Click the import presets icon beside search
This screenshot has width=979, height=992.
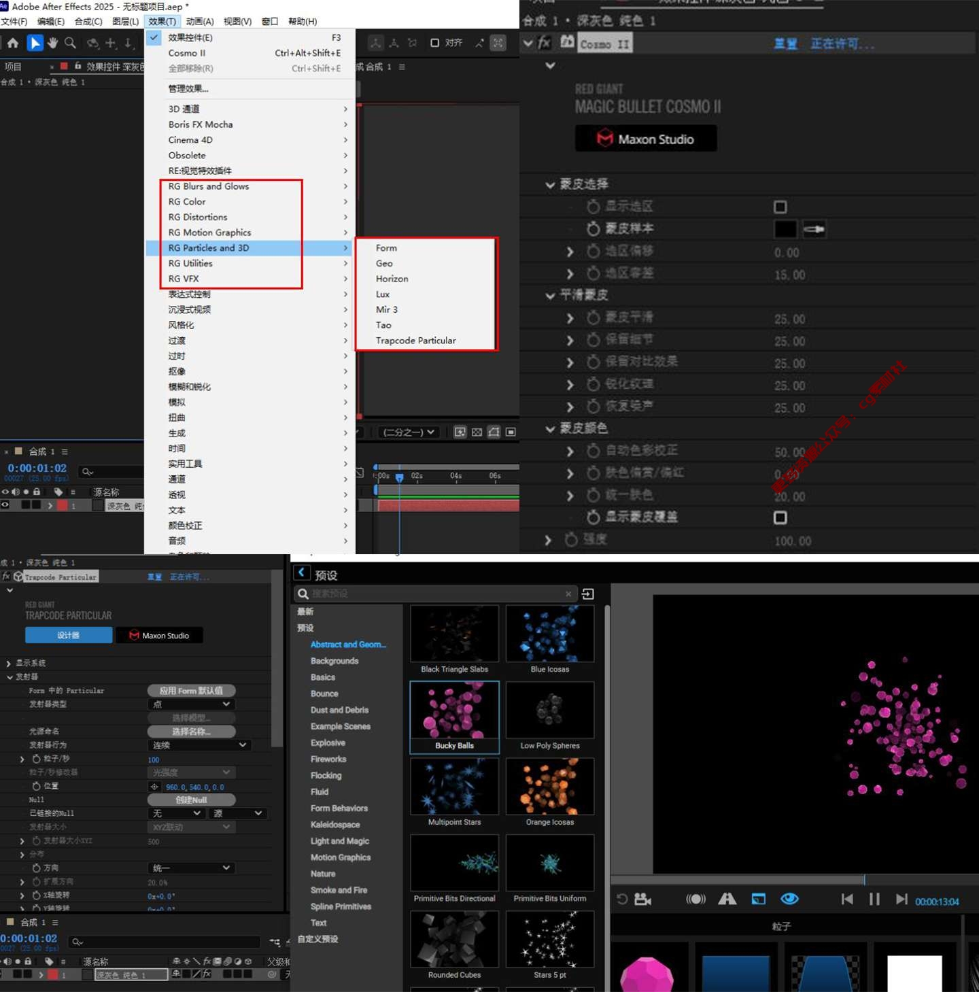tap(588, 594)
